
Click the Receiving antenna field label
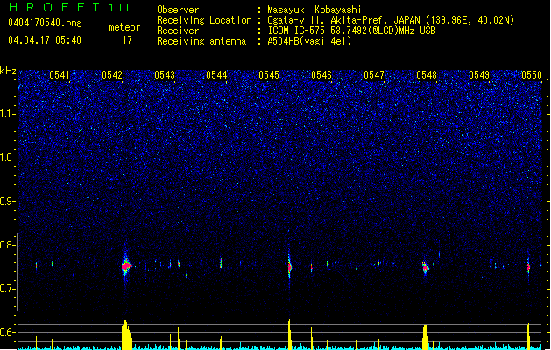(201, 41)
